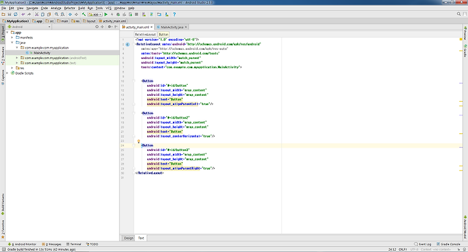The image size is (468, 252).
Task: Open the Refactor menu
Action: 70,8
